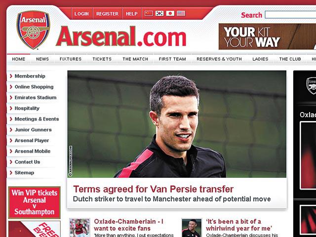
Task: Go to Junior Gunners section
Action: click(x=33, y=130)
